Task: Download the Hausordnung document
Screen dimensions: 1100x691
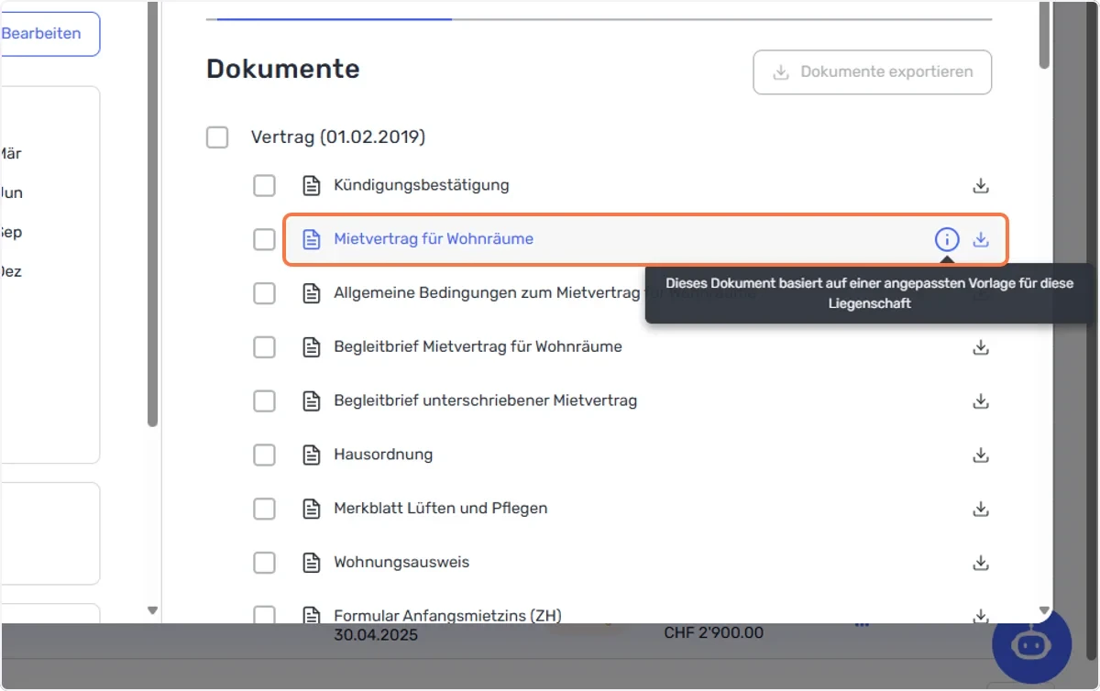Action: tap(981, 455)
